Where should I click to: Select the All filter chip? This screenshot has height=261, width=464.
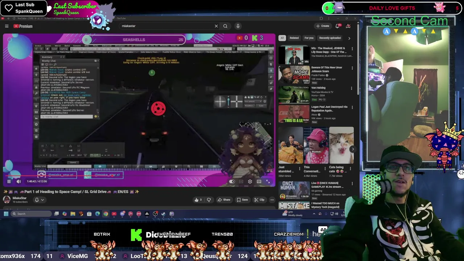(282, 38)
